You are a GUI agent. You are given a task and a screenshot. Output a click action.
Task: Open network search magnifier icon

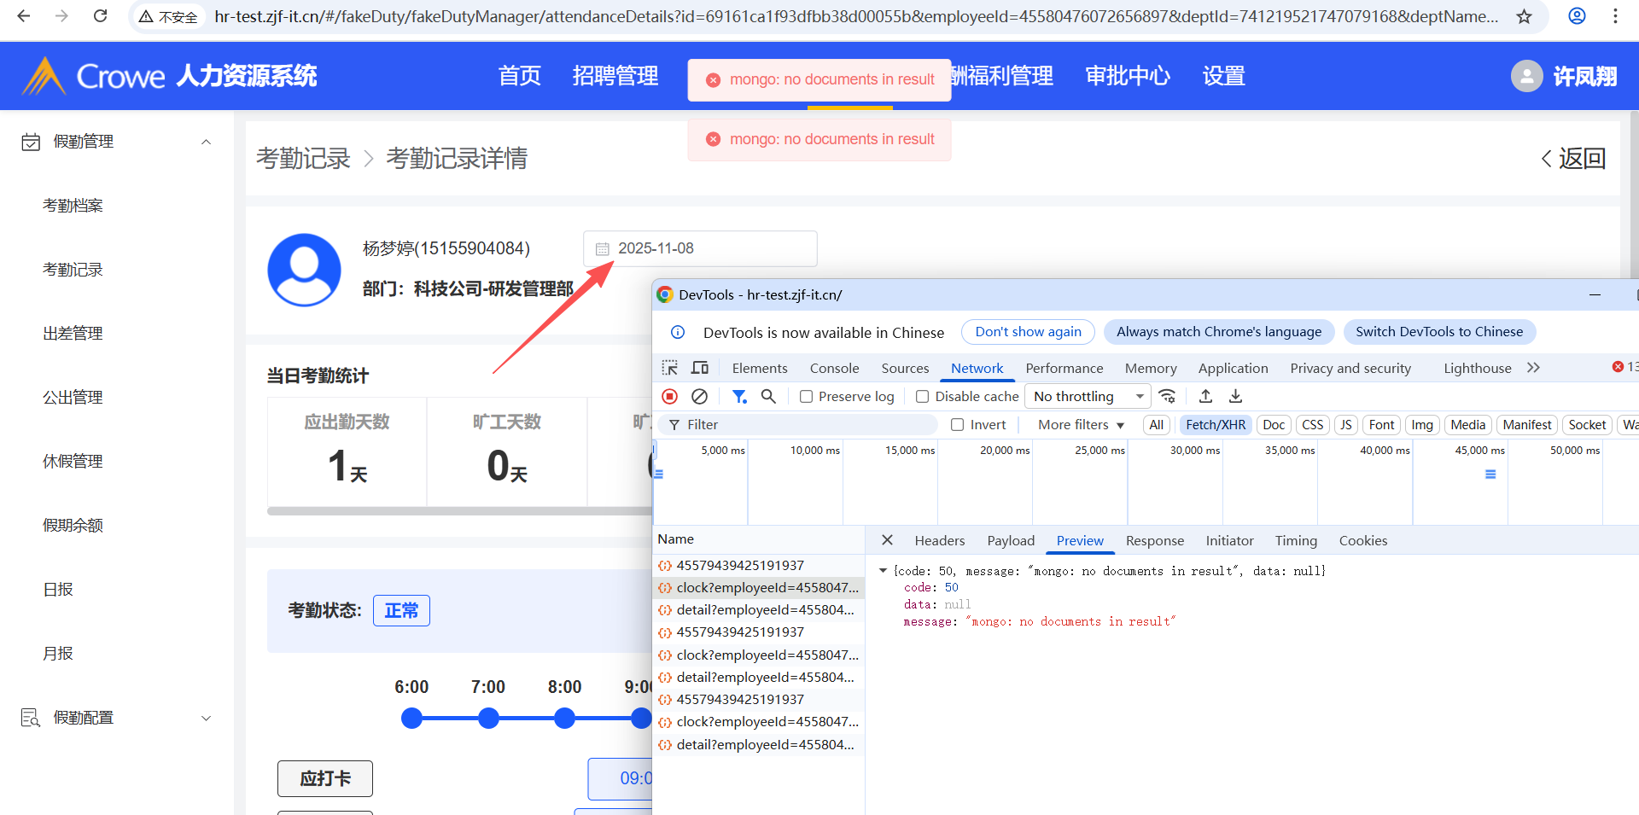(x=768, y=396)
